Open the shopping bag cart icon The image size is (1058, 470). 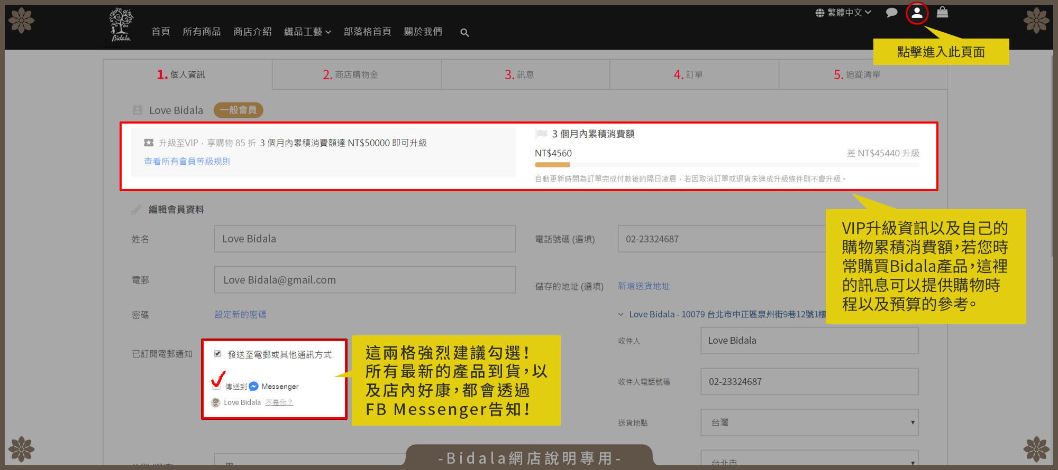coord(942,12)
